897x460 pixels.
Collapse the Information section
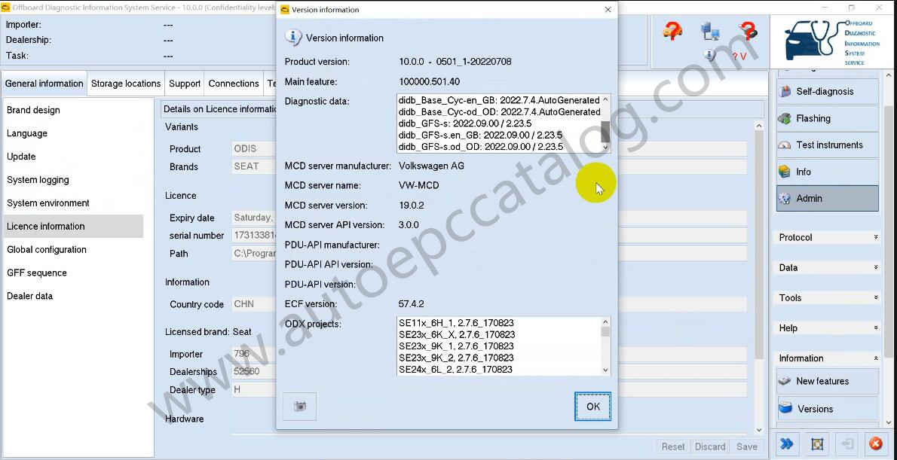coord(828,358)
